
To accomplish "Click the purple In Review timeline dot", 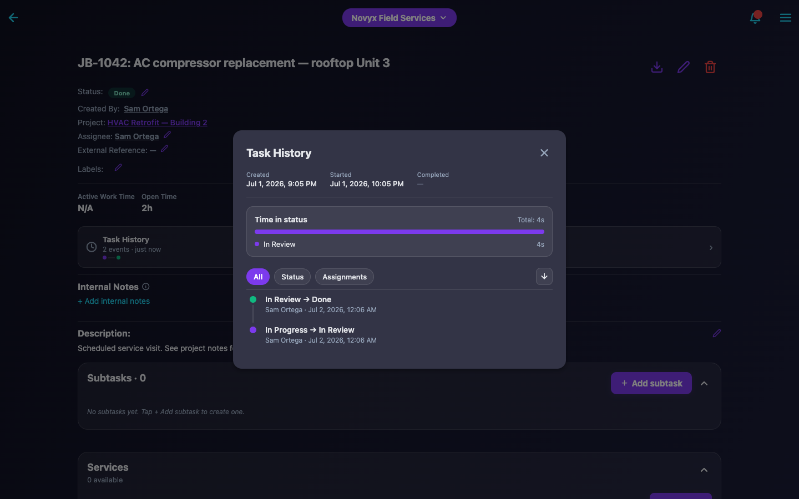I will [x=253, y=330].
